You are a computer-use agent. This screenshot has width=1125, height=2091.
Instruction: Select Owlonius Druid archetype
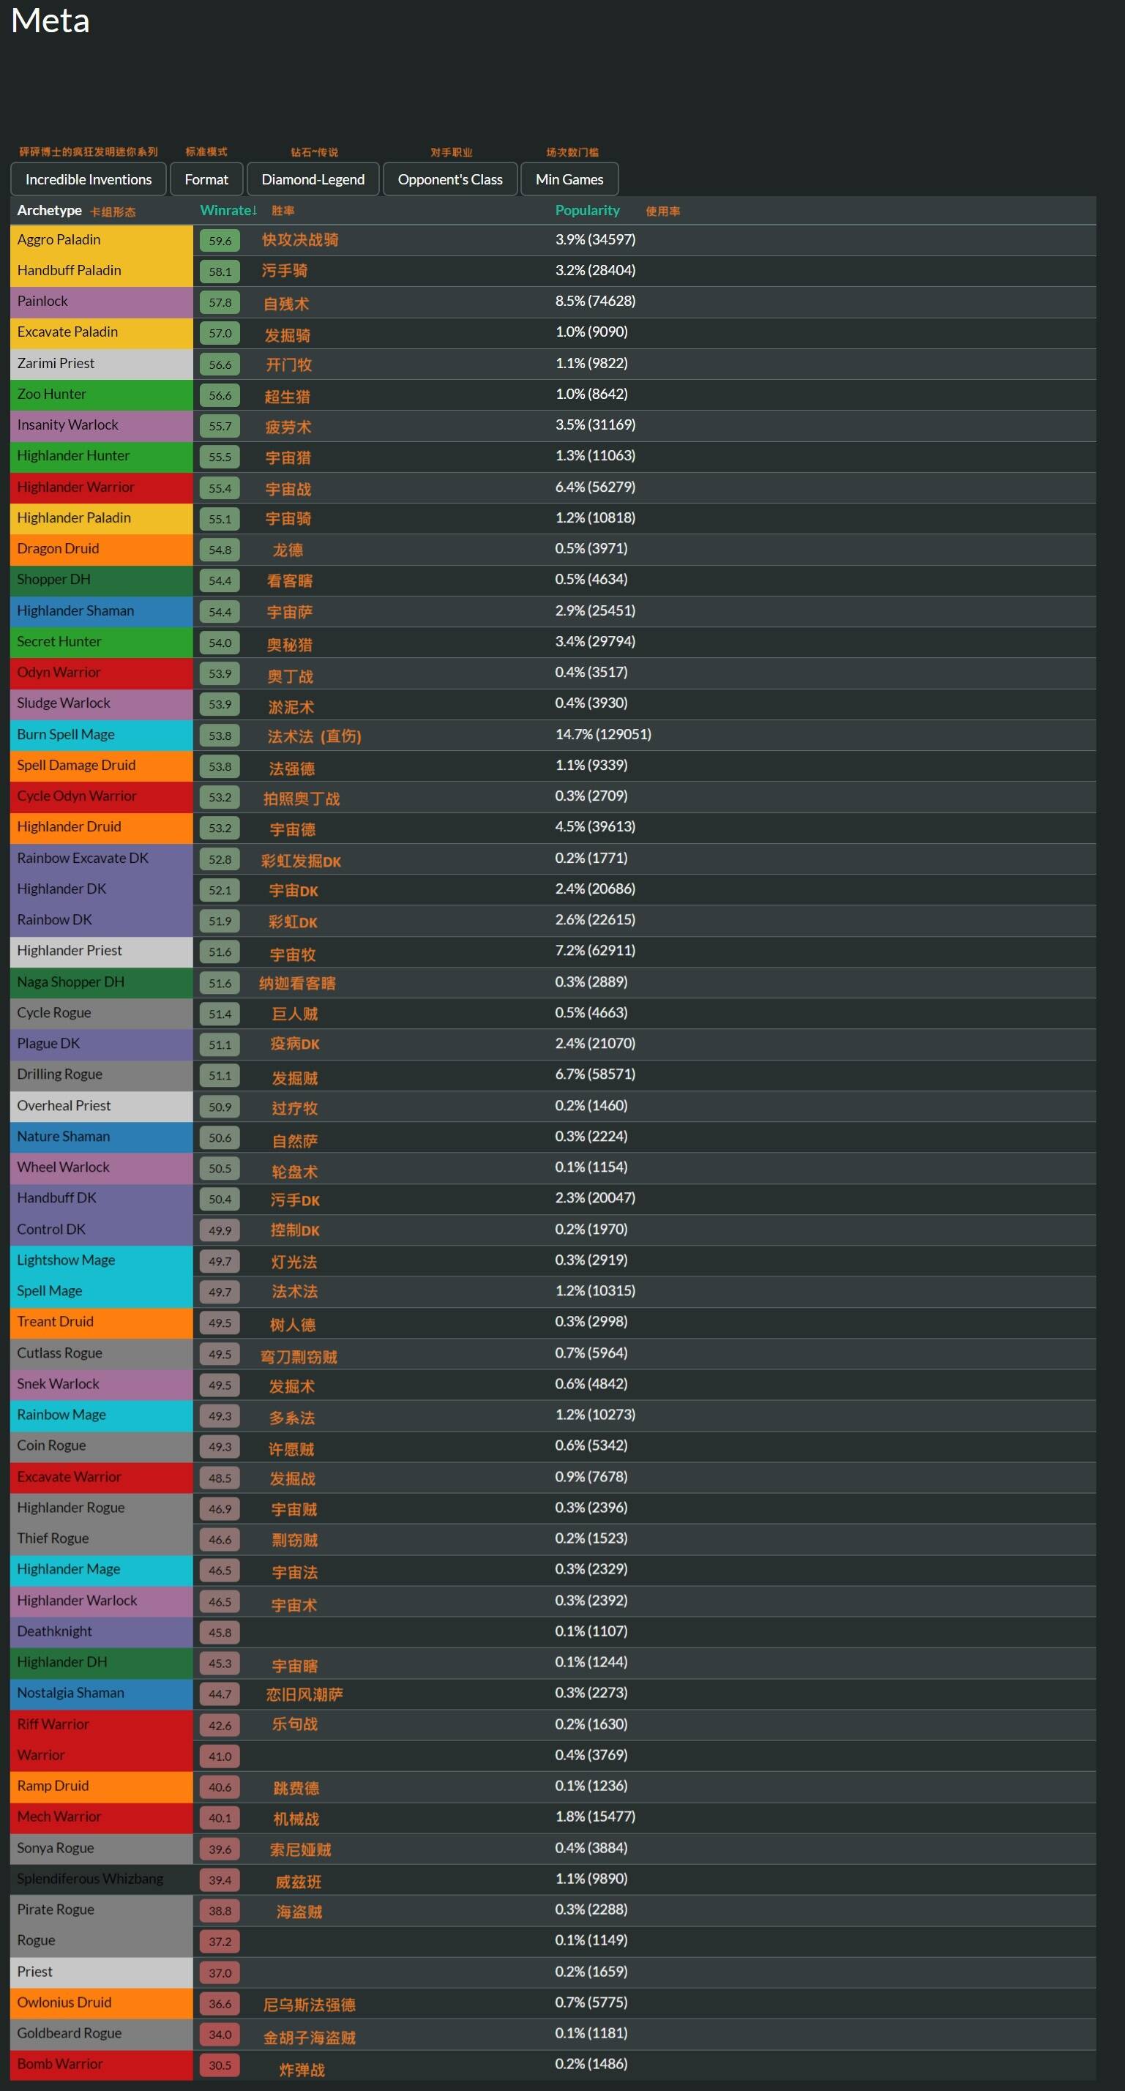102,2004
